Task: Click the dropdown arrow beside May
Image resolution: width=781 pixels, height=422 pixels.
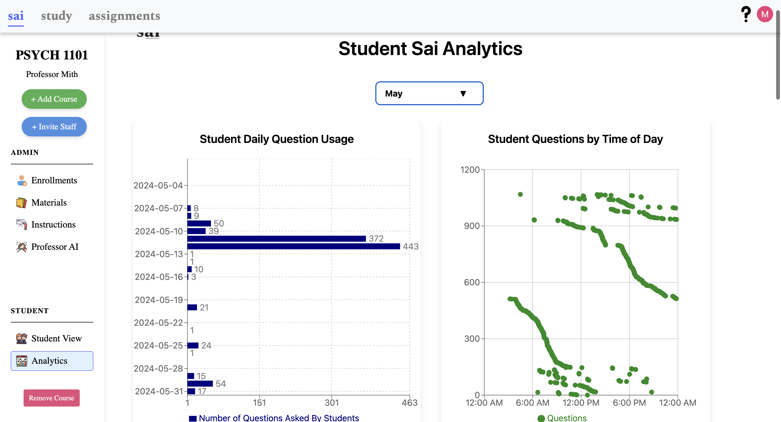Action: [463, 93]
